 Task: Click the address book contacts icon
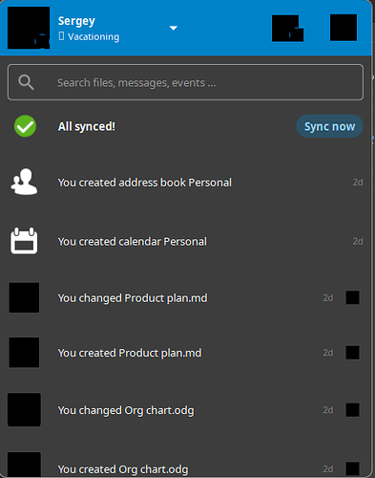point(24,182)
